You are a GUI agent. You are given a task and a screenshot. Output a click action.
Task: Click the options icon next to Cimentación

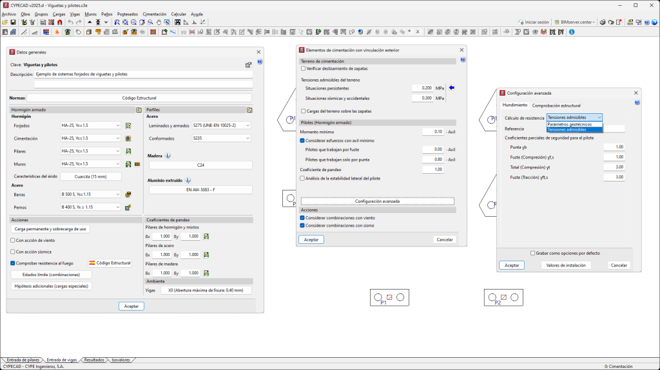pyautogui.click(x=128, y=138)
